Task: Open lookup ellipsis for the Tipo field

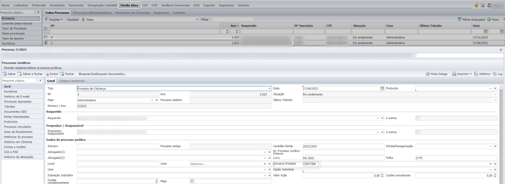Action: 269,88
